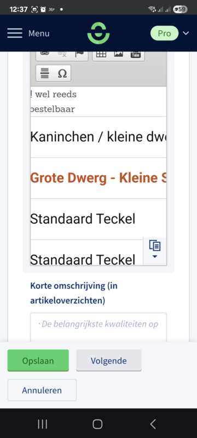Focus the Korte omschrijving text field
This screenshot has height=438, width=197.
99,327
